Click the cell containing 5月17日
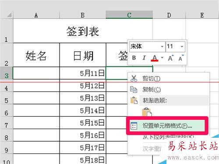219x164 pixels. [x=83, y=148]
